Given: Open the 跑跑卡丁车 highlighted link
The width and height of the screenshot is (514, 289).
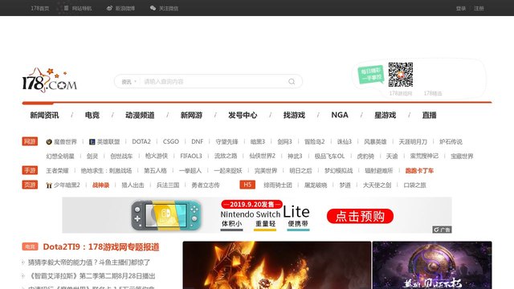Looking at the screenshot, I should [x=419, y=170].
